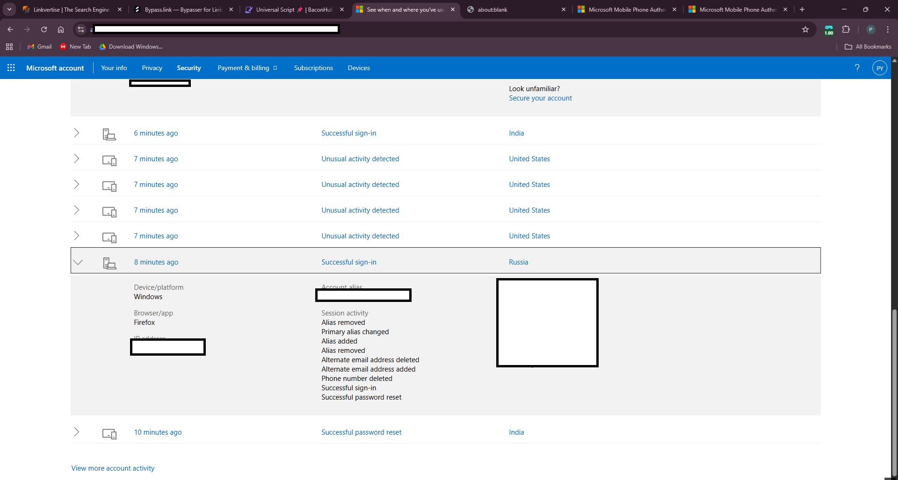This screenshot has width=898, height=480.
Task: Click the 6 minutes ago timestamp
Action: [x=156, y=133]
